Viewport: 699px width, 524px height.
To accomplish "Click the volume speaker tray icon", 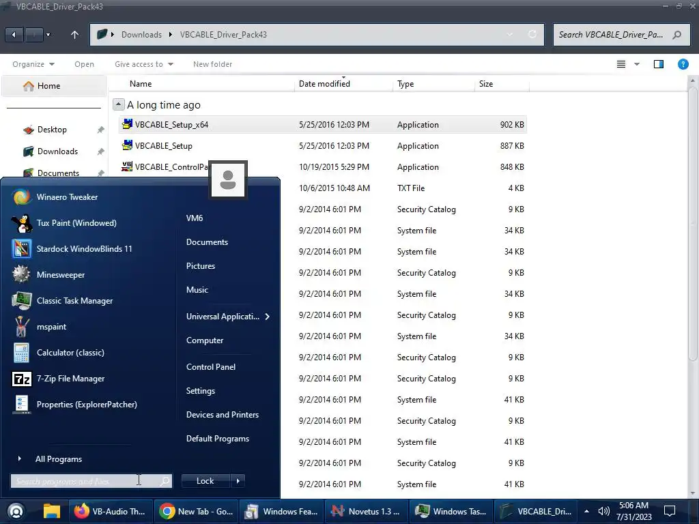I will pyautogui.click(x=603, y=511).
